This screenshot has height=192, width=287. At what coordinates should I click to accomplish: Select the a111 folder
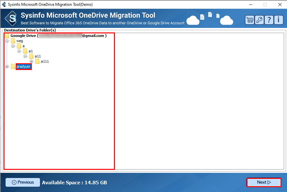tap(45, 62)
